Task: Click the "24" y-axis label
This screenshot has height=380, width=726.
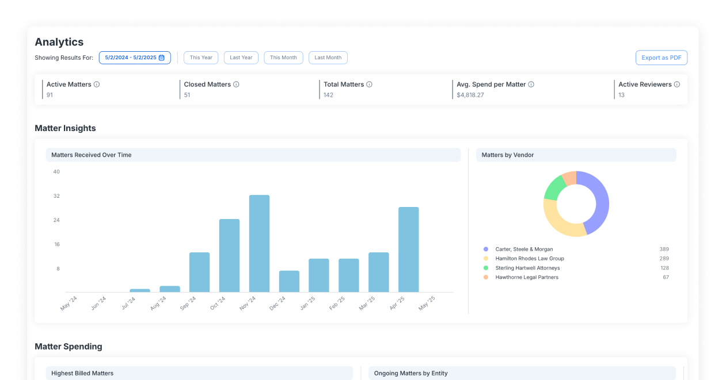Action: [56, 220]
